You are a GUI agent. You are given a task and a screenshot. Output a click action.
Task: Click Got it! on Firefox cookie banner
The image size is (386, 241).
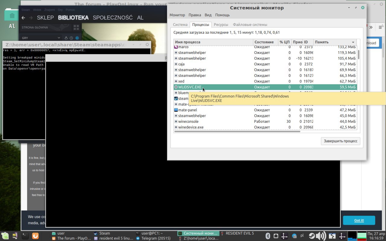(x=359, y=220)
